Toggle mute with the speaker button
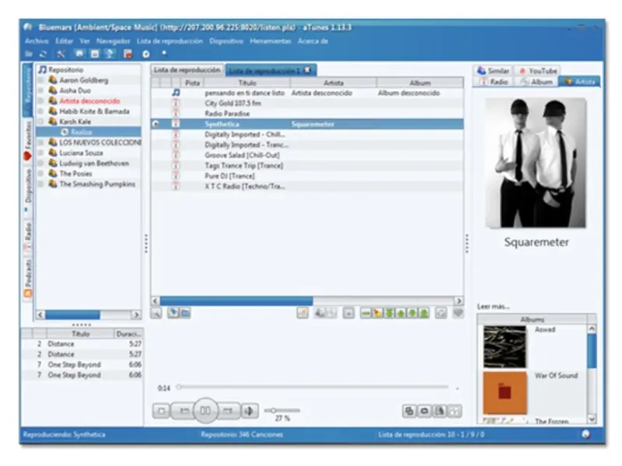 point(249,411)
